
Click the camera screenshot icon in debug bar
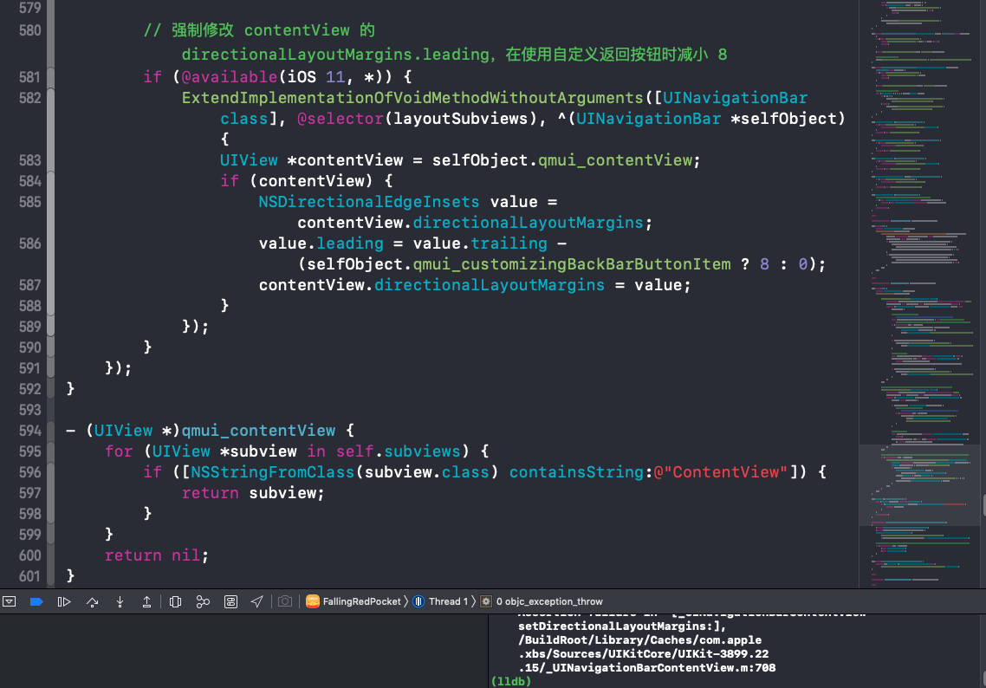(x=285, y=602)
